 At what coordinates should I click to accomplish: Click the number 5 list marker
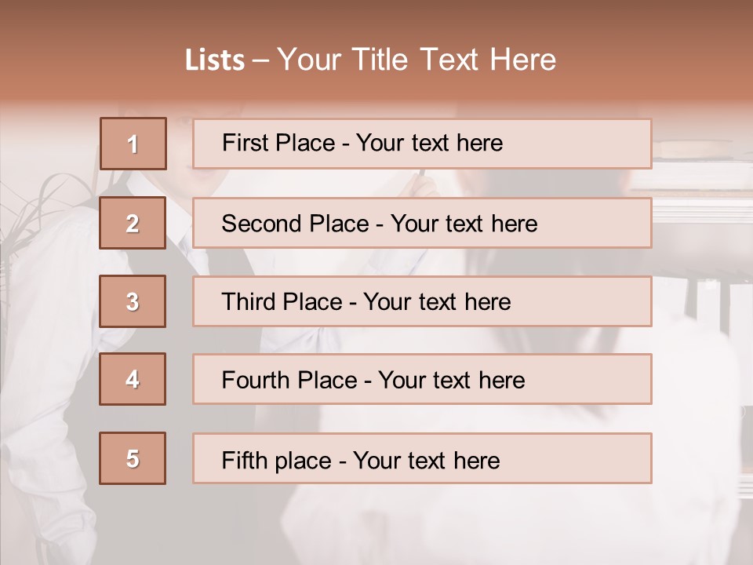click(133, 458)
